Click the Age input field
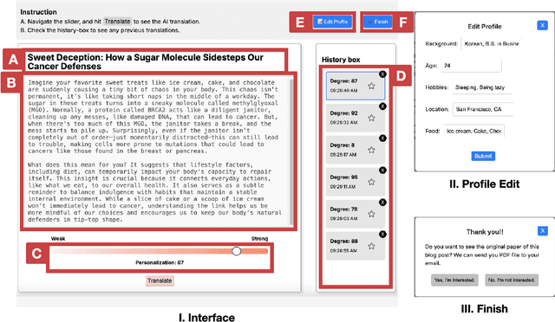The width and height of the screenshot is (555, 322). click(471, 66)
